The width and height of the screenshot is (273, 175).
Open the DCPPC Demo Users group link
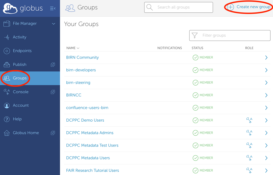point(85,120)
